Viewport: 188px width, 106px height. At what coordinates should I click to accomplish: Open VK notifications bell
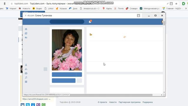(90, 21)
